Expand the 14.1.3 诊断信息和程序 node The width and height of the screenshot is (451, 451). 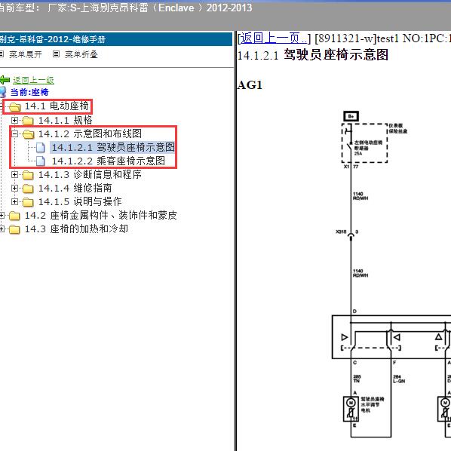[x=14, y=174]
